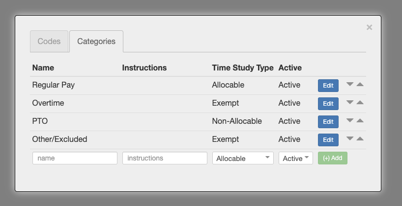
Task: Move Regular Pay row up arrow
Action: click(x=360, y=84)
